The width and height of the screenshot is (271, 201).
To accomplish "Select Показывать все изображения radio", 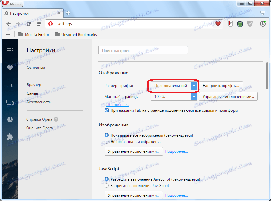I will 107,135.
